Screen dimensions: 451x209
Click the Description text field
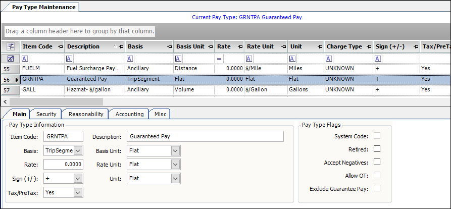(205, 136)
